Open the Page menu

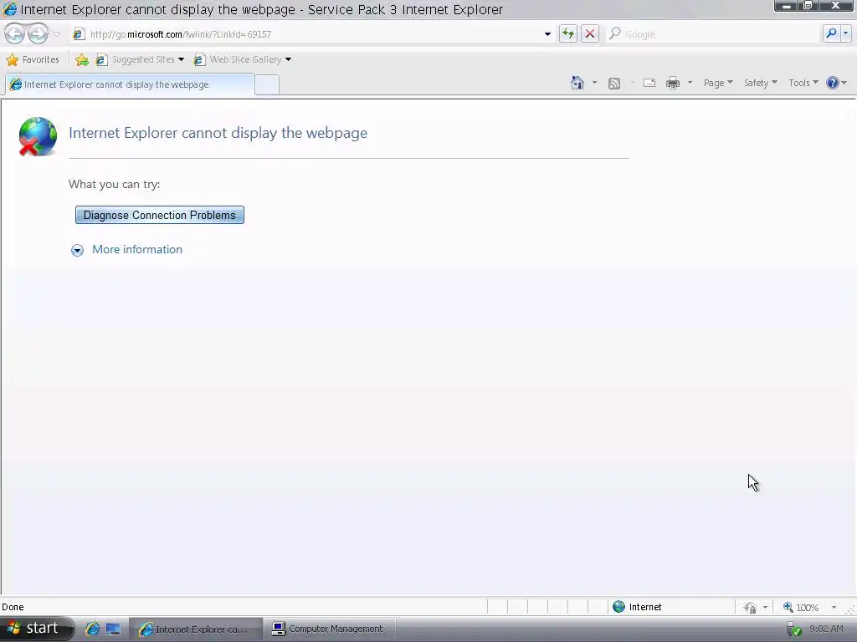[x=717, y=83]
